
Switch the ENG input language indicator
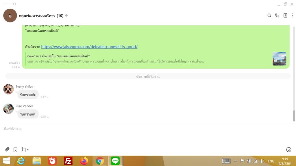[271, 161]
